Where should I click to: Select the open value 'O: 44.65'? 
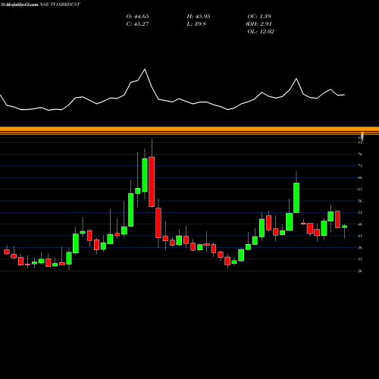[137, 17]
